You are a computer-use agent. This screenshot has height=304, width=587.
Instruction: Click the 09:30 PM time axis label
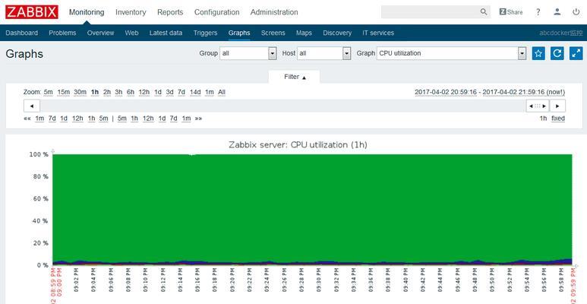point(319,280)
